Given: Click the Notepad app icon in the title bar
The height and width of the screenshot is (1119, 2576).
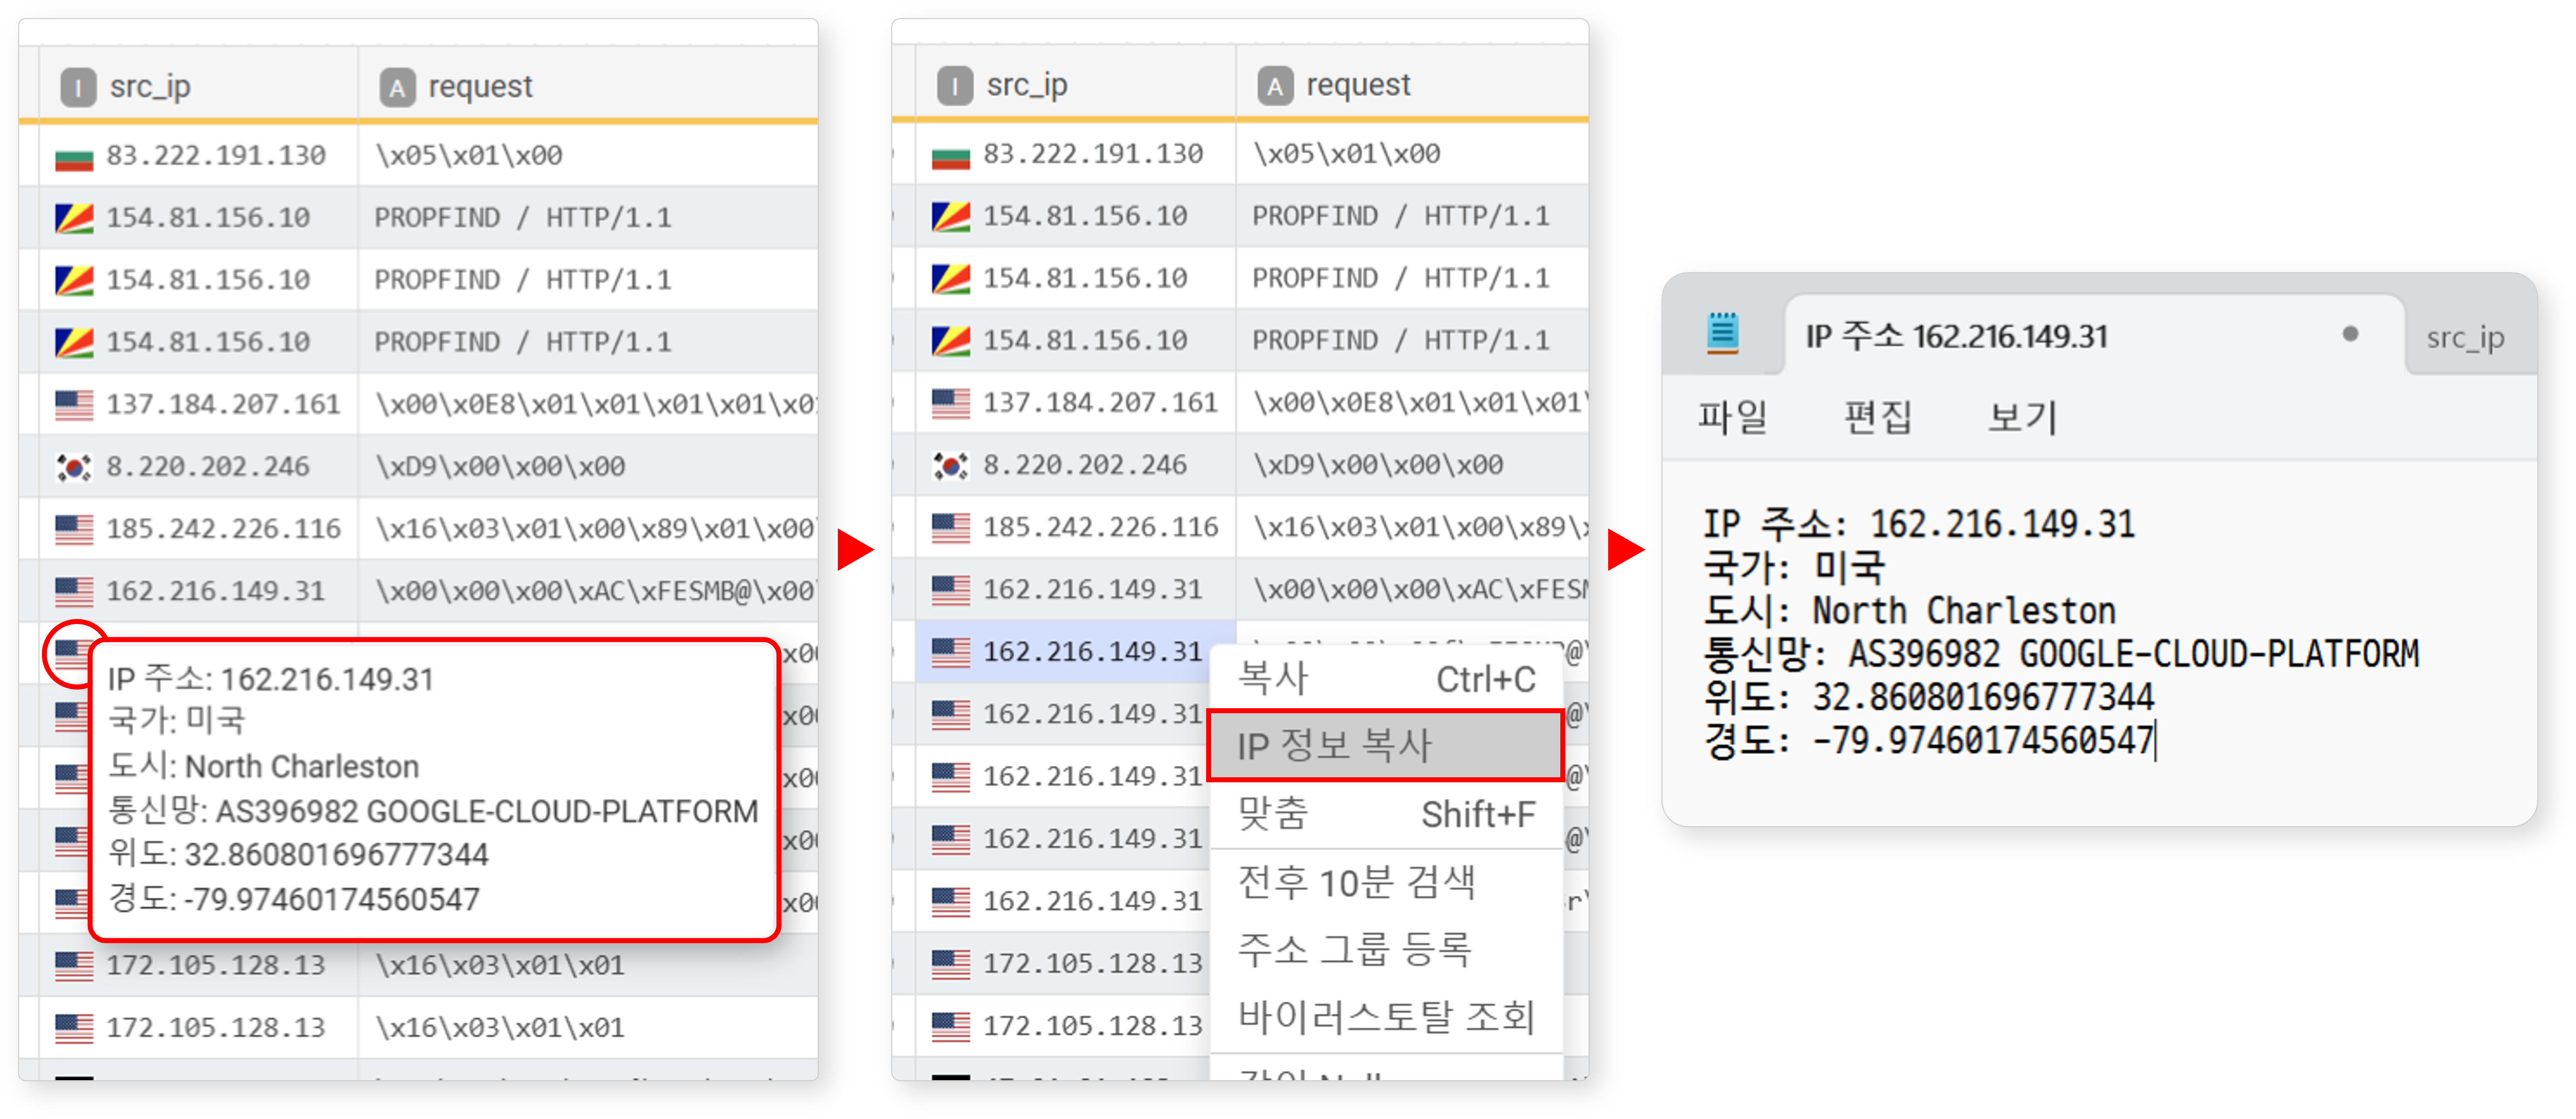Looking at the screenshot, I should pos(1722,333).
